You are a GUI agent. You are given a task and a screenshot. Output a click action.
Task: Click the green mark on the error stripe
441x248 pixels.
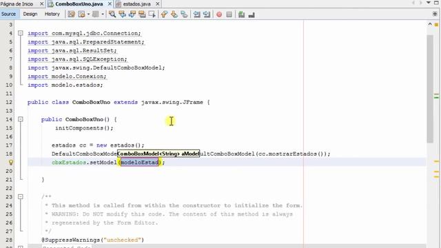pyautogui.click(x=436, y=98)
